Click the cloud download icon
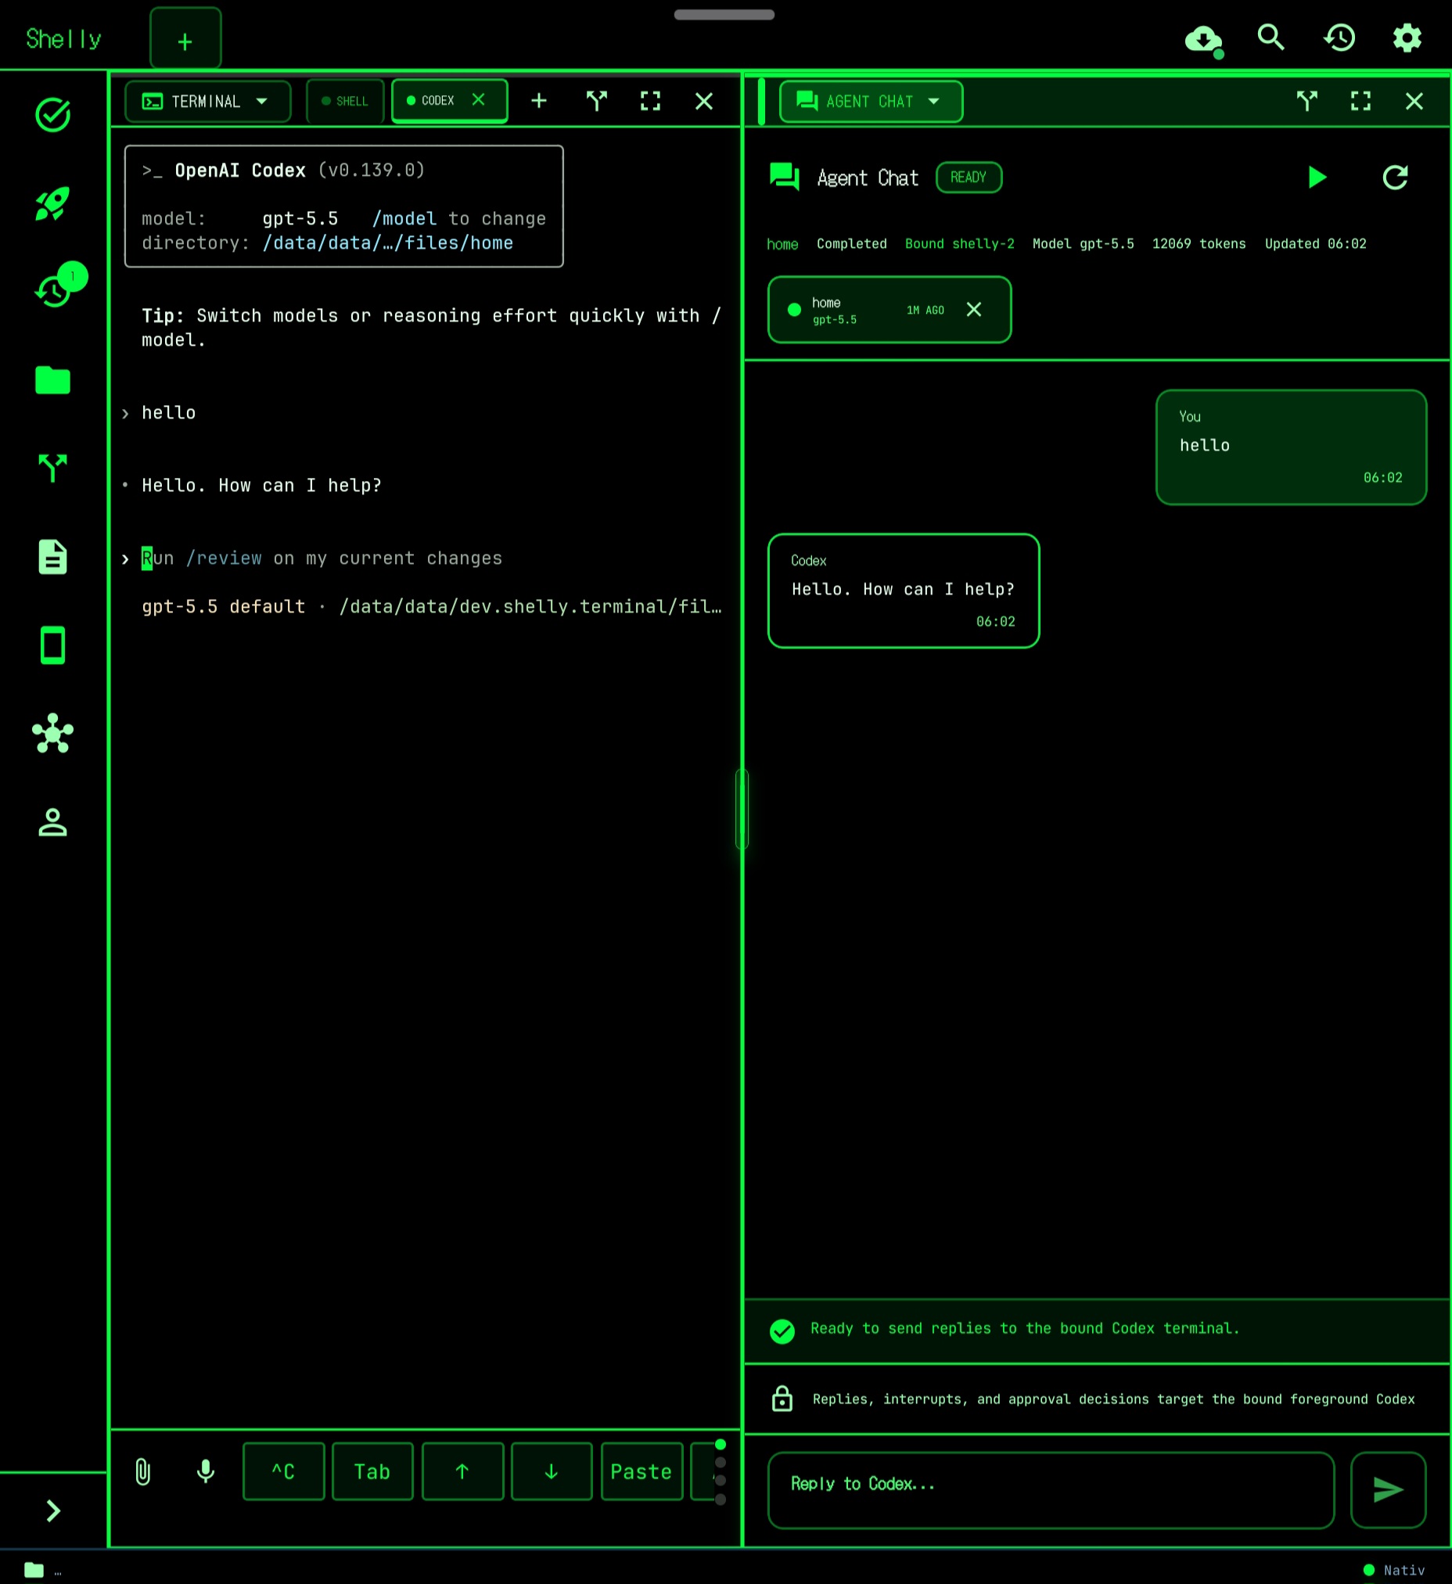This screenshot has height=1584, width=1452. [x=1204, y=38]
